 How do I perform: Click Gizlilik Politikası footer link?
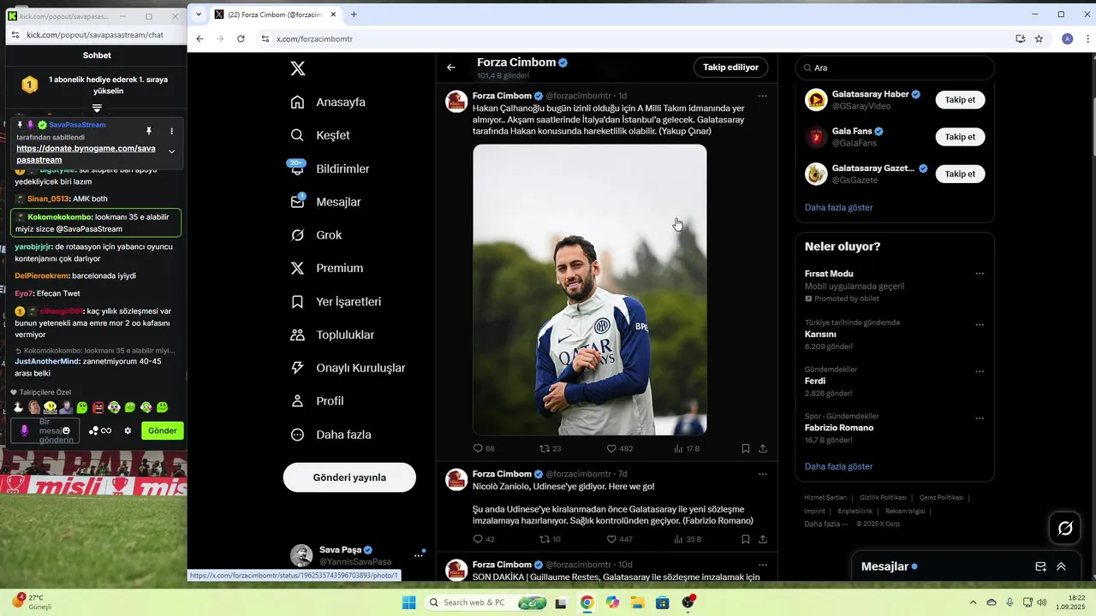[x=883, y=497]
